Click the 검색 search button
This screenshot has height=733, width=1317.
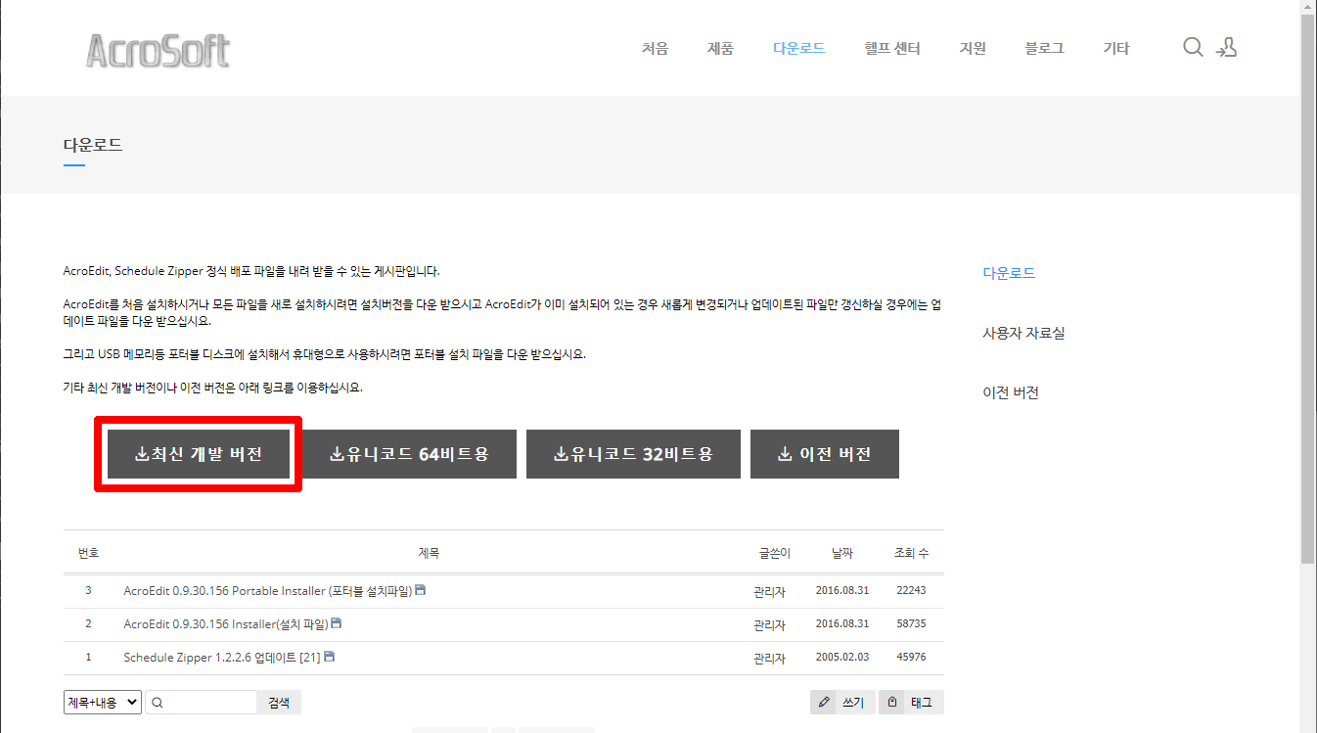tap(279, 702)
